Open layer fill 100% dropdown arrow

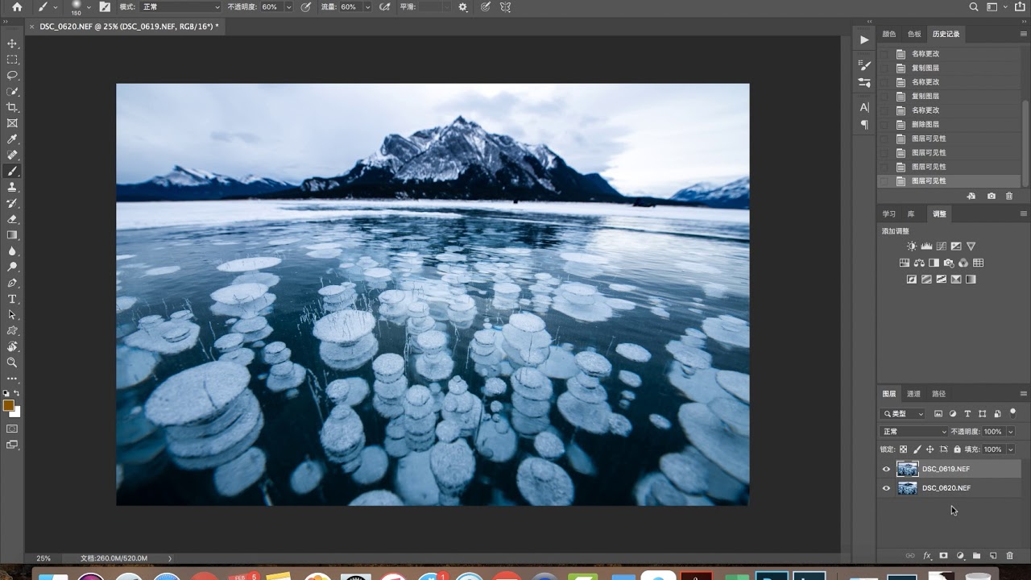pyautogui.click(x=1011, y=449)
